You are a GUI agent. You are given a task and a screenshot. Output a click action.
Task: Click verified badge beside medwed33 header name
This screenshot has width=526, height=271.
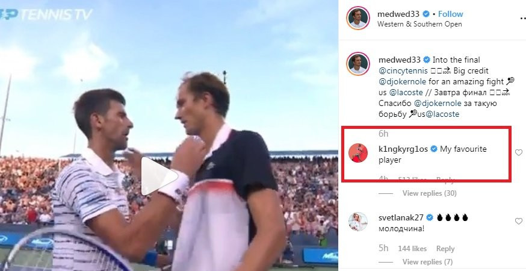(x=426, y=14)
